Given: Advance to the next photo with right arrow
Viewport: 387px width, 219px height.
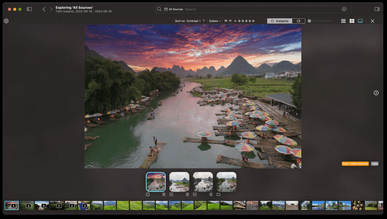Looking at the screenshot, I should point(376,93).
